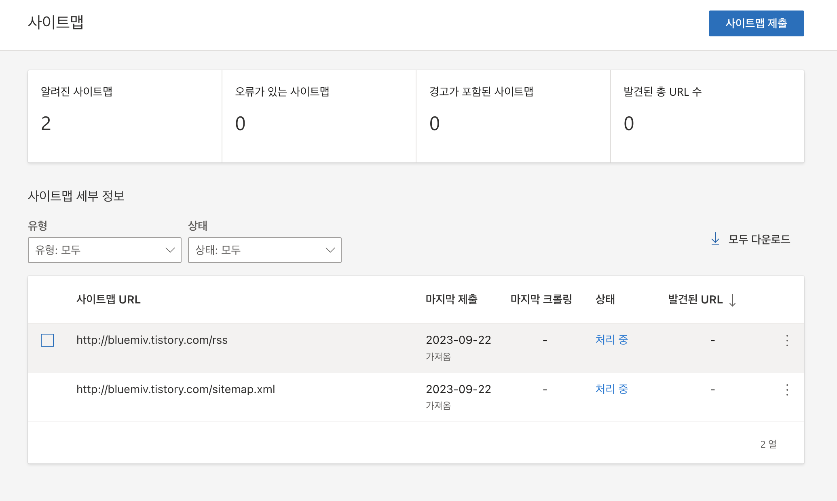This screenshot has width=837, height=501.
Task: Click the 상태 column header in the table
Action: [x=605, y=299]
